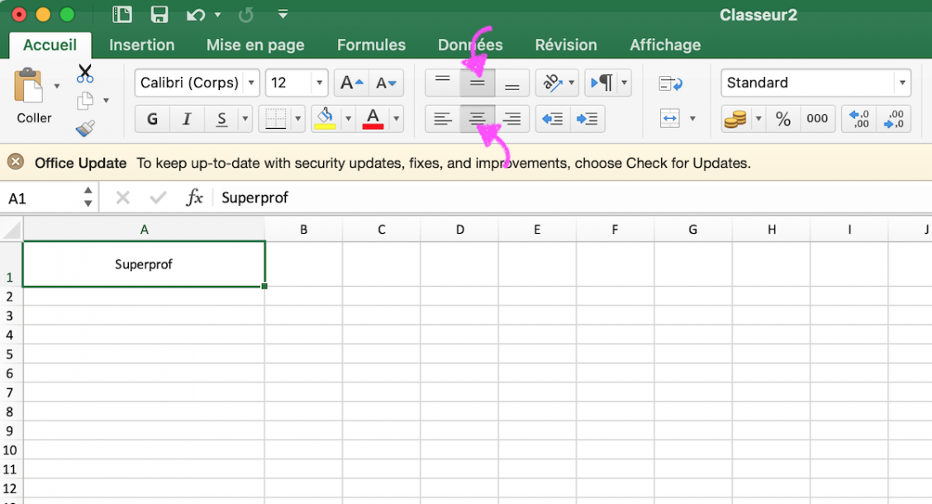Open the Standard number format dropdown

coord(905,83)
